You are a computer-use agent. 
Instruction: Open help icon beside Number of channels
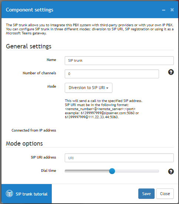click(x=171, y=72)
